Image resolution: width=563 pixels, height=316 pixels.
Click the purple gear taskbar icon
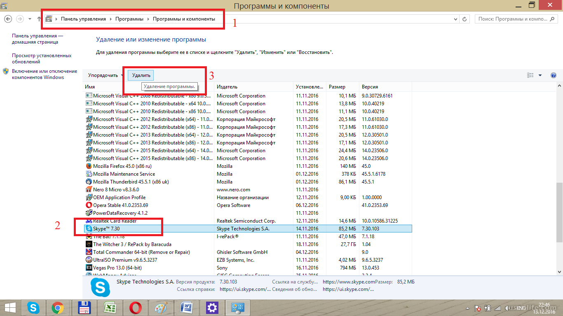click(212, 308)
